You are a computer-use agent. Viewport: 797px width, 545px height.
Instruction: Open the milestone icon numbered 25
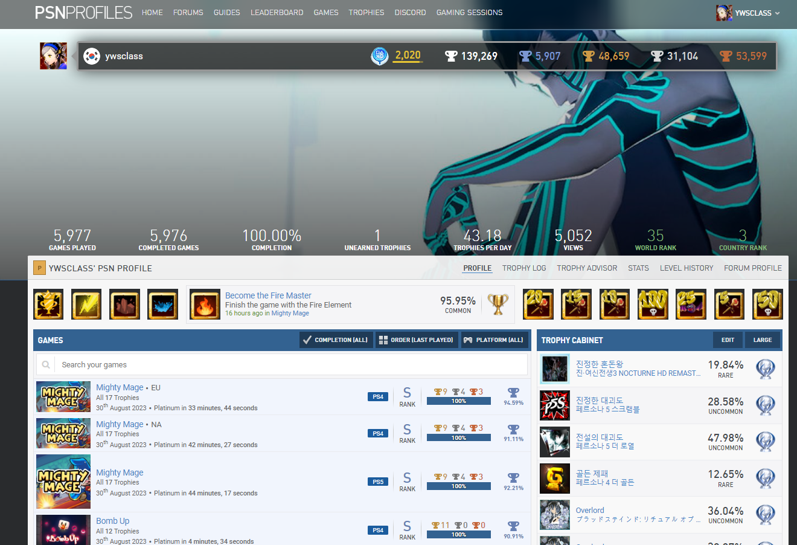[x=691, y=304]
